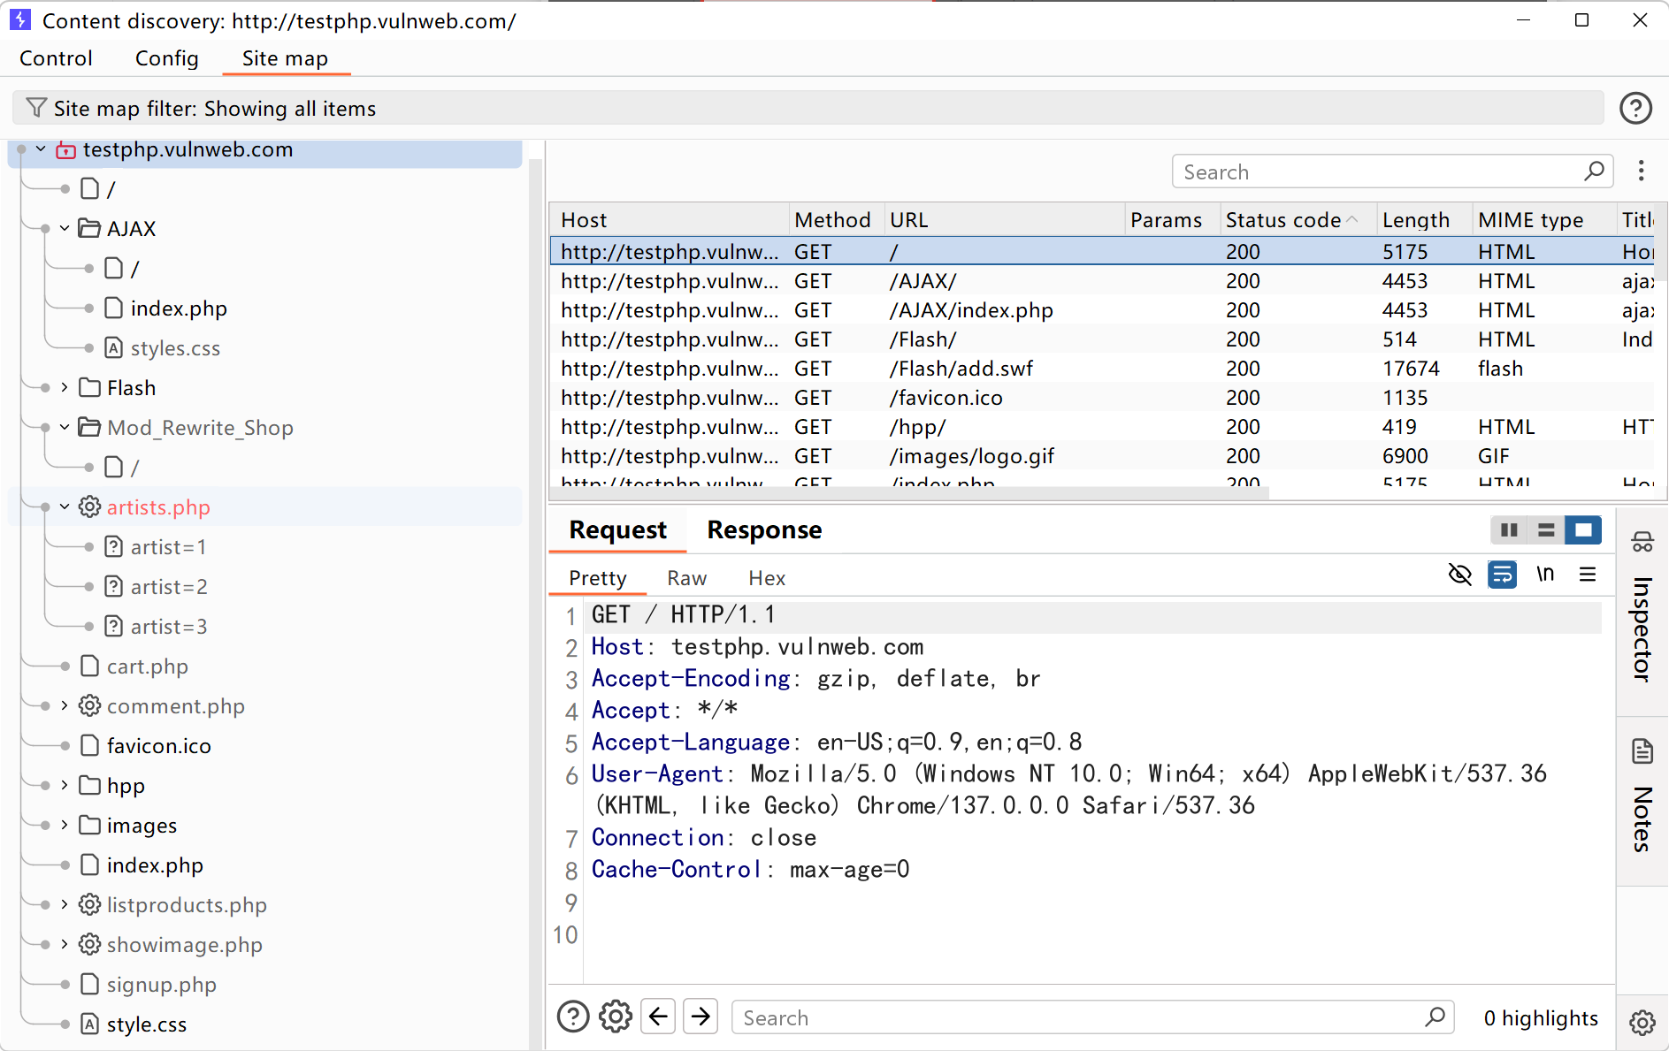Switch to the Config tab

pos(166,58)
